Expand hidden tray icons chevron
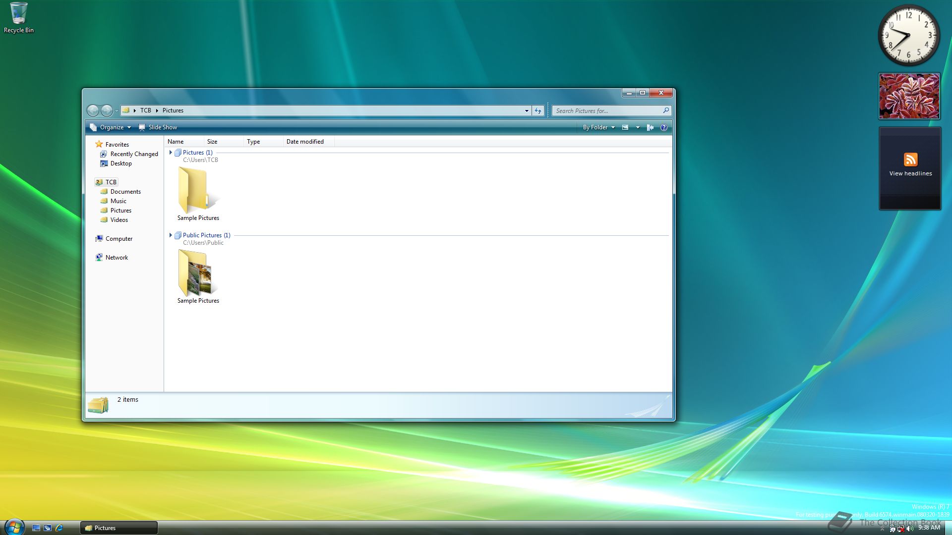Screen dimensions: 952x535 pyautogui.click(x=882, y=529)
